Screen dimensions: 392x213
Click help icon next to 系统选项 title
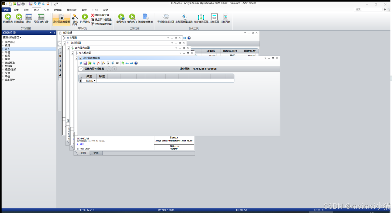point(15,33)
